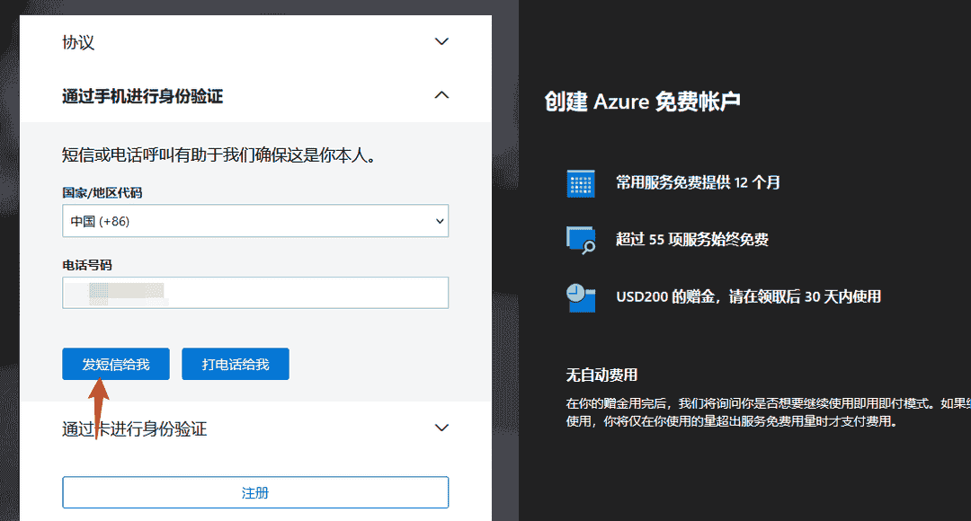This screenshot has width=971, height=521.
Task: Click the monitor search icon for 55 services
Action: point(581,240)
